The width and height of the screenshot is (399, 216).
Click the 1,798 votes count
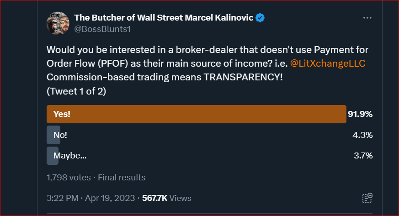(x=69, y=177)
